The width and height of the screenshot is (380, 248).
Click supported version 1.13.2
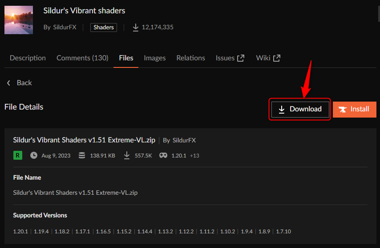click(166, 232)
